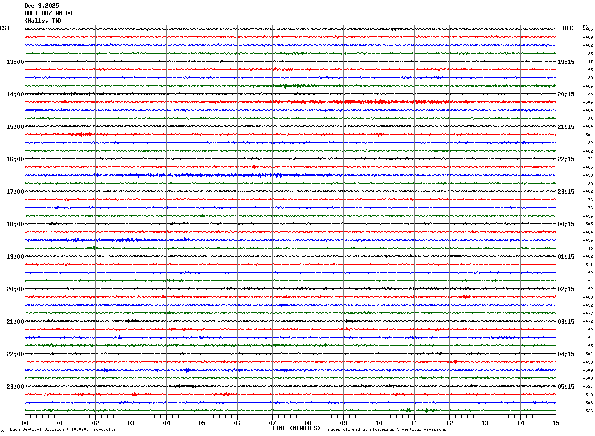Click minute tick label "06" on time axis
The width and height of the screenshot is (595, 436).
tap(237, 423)
